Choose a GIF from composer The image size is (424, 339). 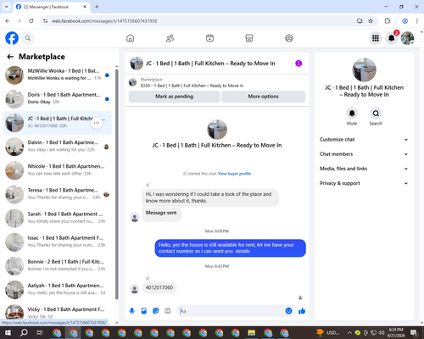pyautogui.click(x=168, y=311)
